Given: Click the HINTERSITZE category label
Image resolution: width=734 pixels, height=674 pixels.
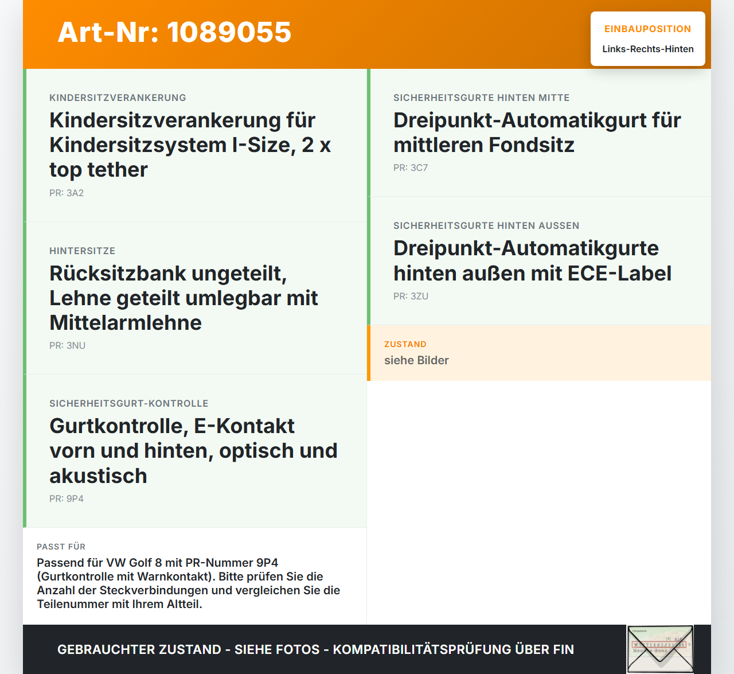Looking at the screenshot, I should coord(82,251).
